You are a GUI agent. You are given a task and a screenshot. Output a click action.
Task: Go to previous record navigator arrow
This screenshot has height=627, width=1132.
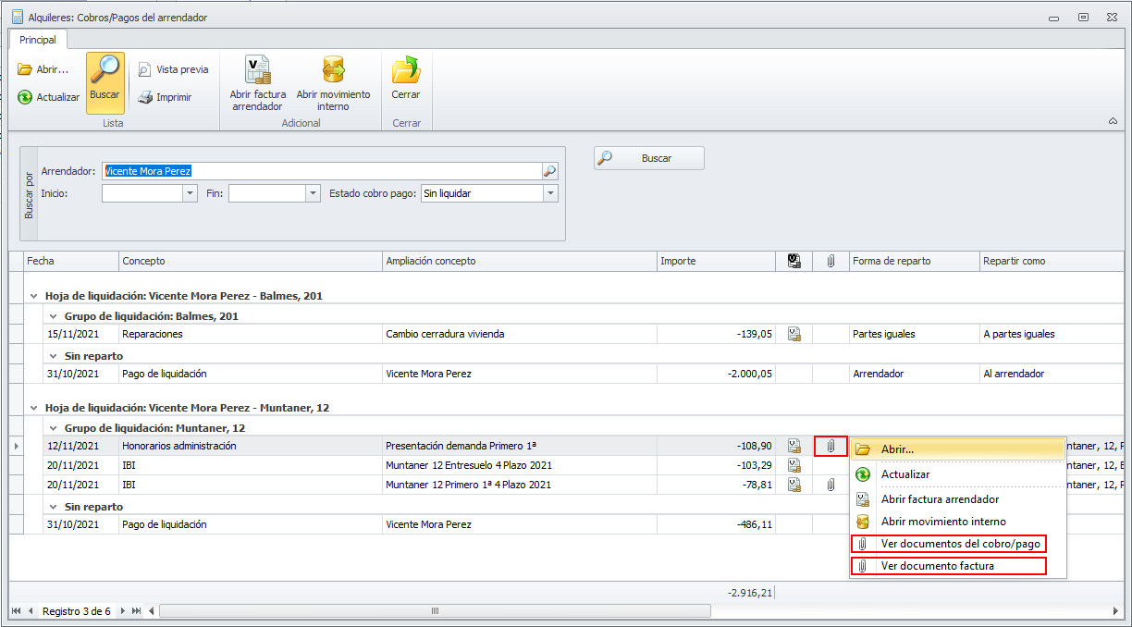tap(31, 611)
